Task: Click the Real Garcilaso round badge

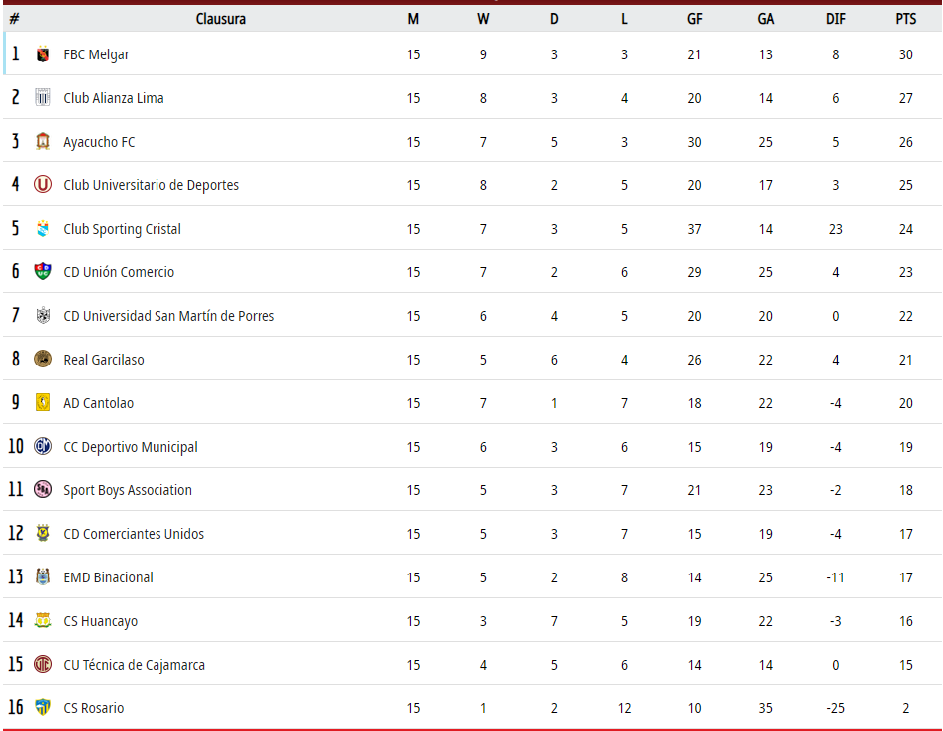Action: coord(42,359)
